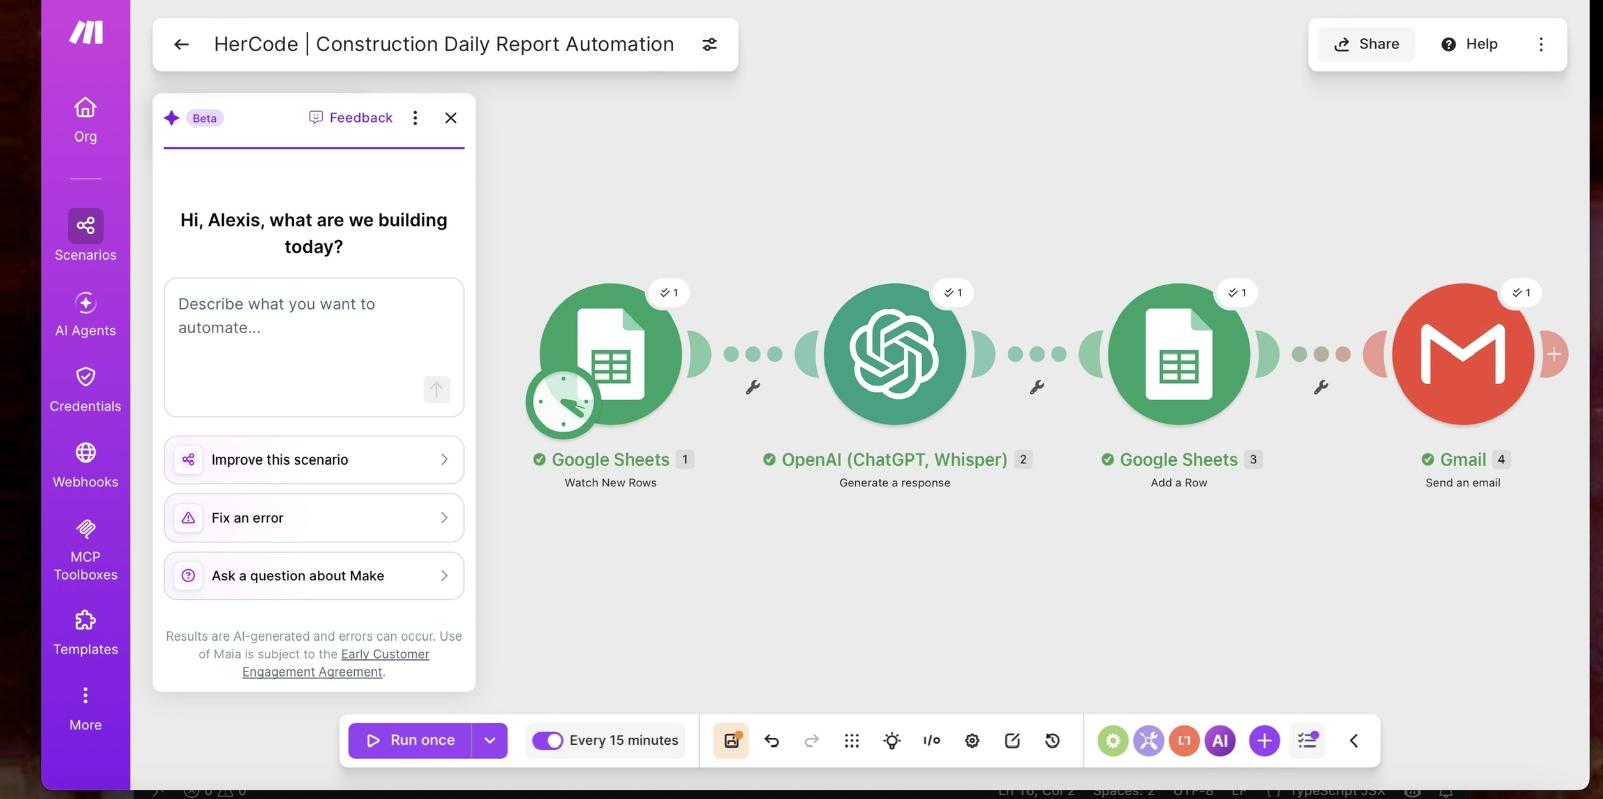Click the Make logo in the sidebar
Image resolution: width=1603 pixels, height=799 pixels.
86,32
